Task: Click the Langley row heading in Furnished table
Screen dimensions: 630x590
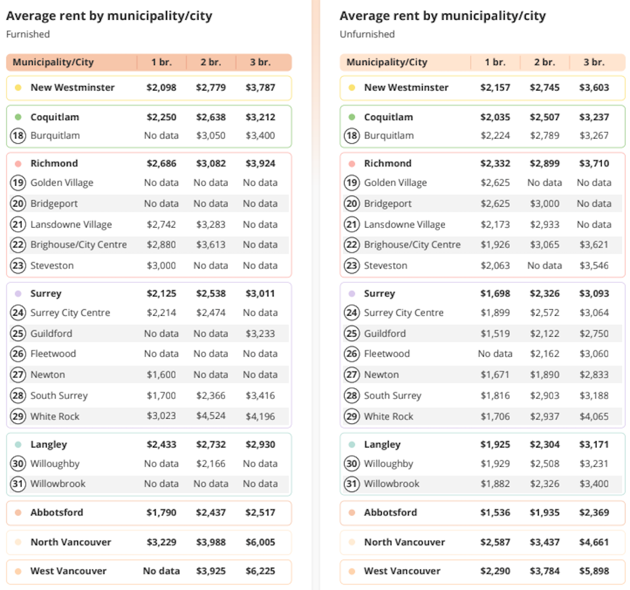Action: click(49, 444)
